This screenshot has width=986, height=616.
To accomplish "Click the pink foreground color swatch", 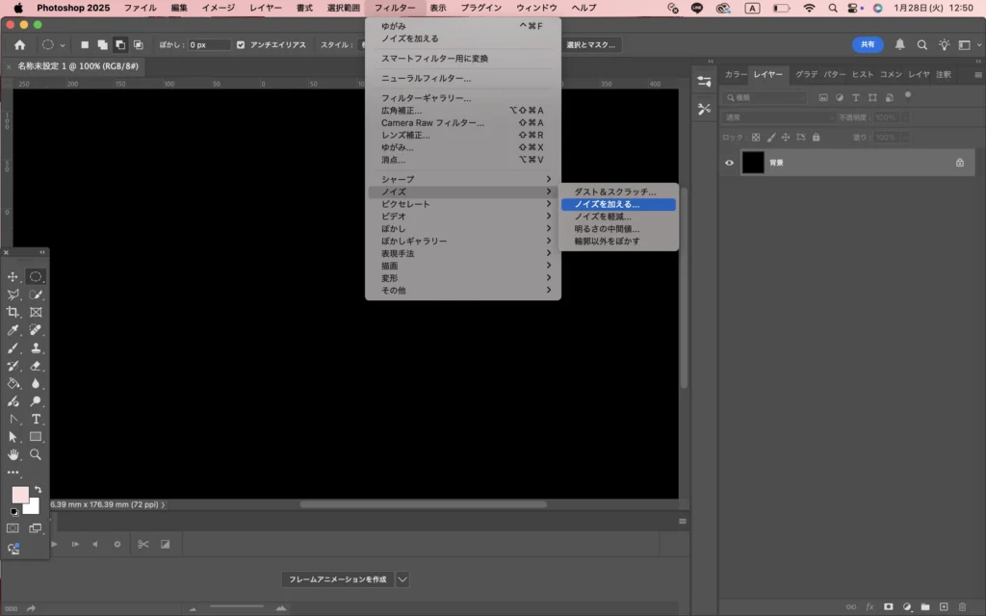I will point(20,495).
